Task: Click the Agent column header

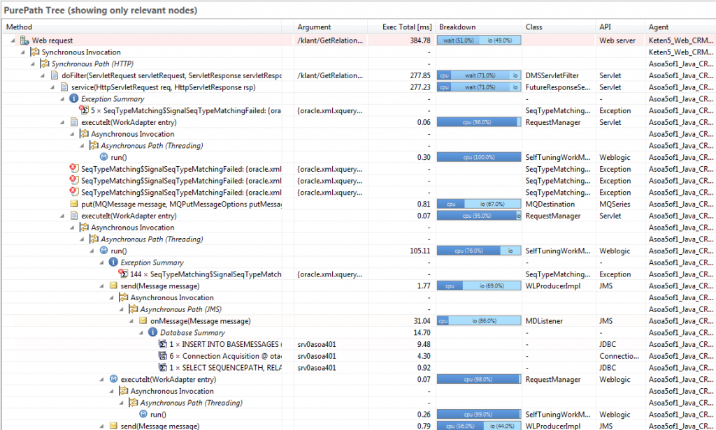Action: click(x=659, y=27)
